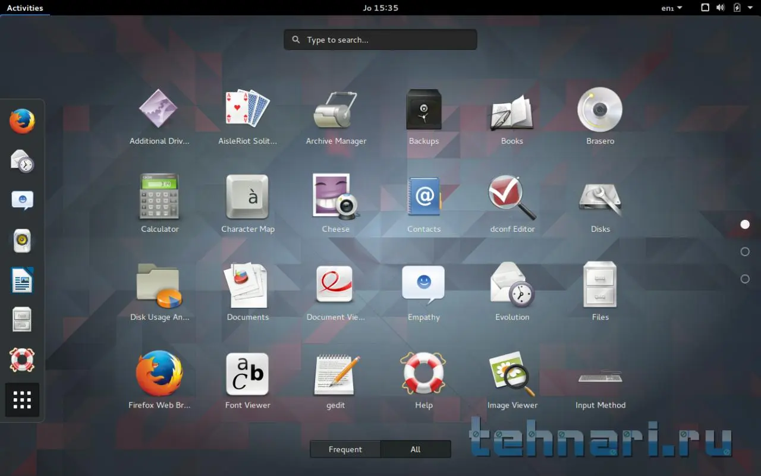Click the lifebuoy Help icon in dock

coord(22,360)
